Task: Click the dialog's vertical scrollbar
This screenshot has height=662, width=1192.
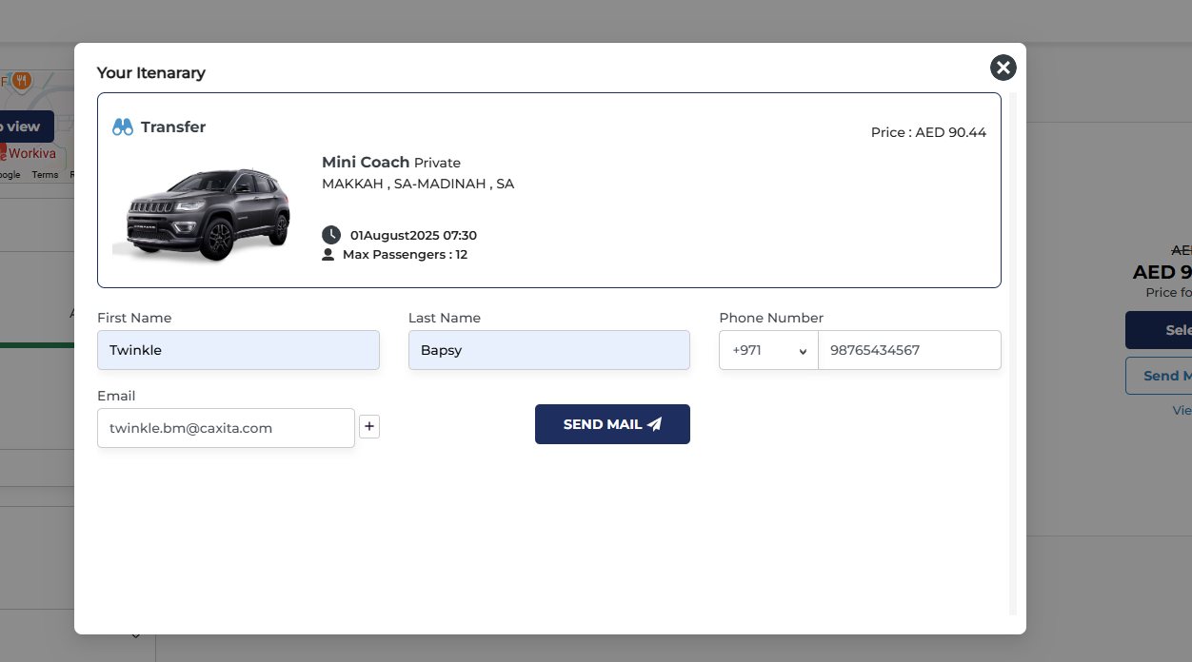Action: [x=1013, y=352]
